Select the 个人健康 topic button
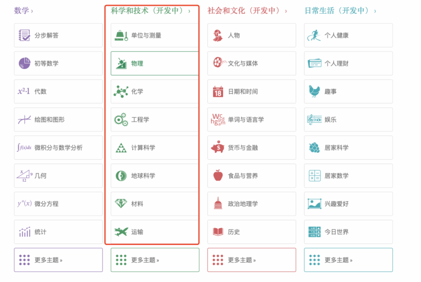The image size is (421, 282). (348, 36)
